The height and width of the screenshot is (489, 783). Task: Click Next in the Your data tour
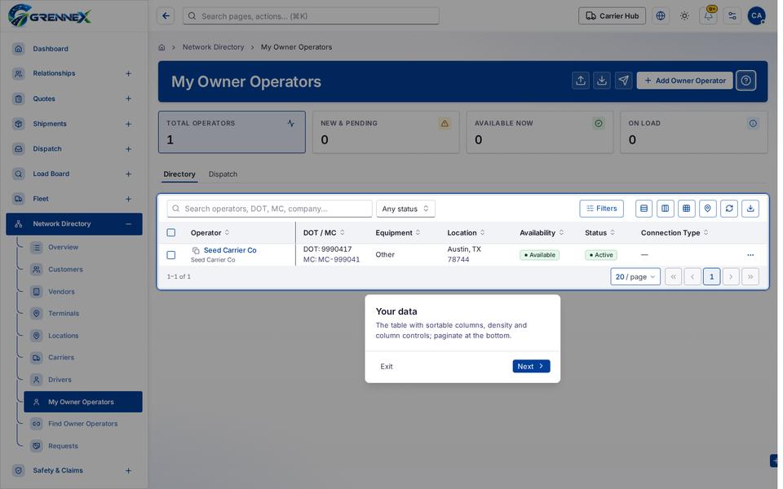(x=531, y=366)
